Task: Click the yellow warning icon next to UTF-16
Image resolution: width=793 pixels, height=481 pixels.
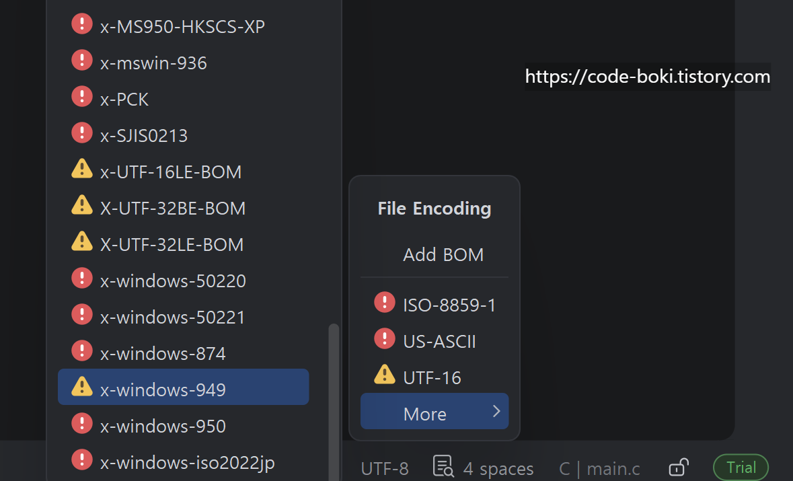Action: (384, 375)
